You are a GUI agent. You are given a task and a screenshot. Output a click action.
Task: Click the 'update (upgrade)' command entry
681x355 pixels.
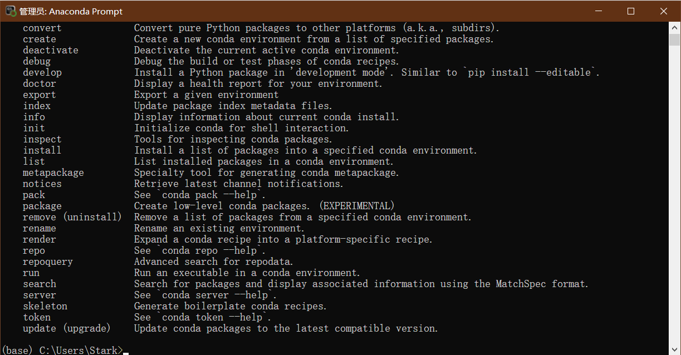(67, 328)
